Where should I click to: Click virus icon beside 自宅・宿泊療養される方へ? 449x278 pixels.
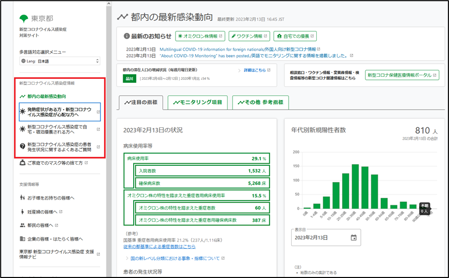[x=22, y=129]
